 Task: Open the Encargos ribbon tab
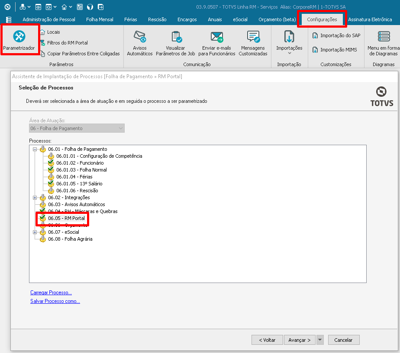[x=187, y=19]
